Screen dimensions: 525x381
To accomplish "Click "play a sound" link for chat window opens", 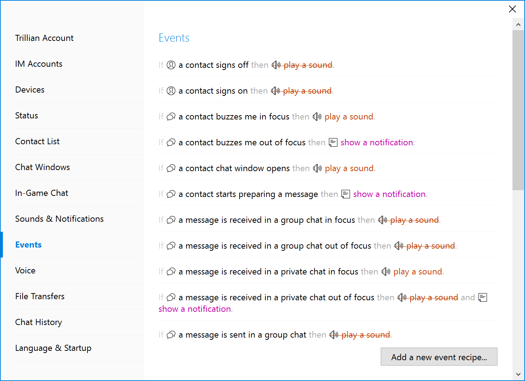I will click(349, 168).
